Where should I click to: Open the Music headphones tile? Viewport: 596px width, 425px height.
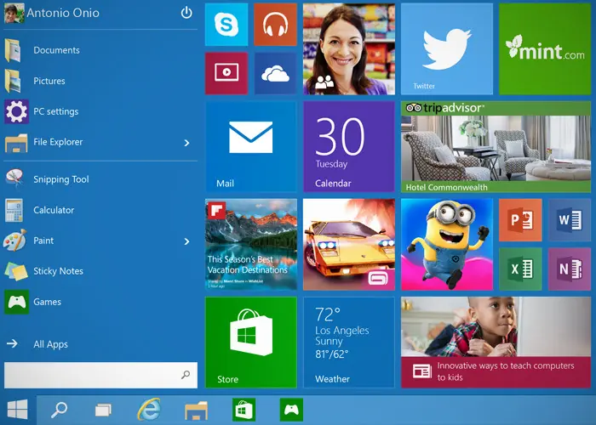coord(275,25)
